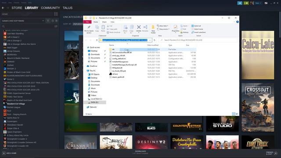Open the Calcu-Late game thumbnail

pos(258,55)
